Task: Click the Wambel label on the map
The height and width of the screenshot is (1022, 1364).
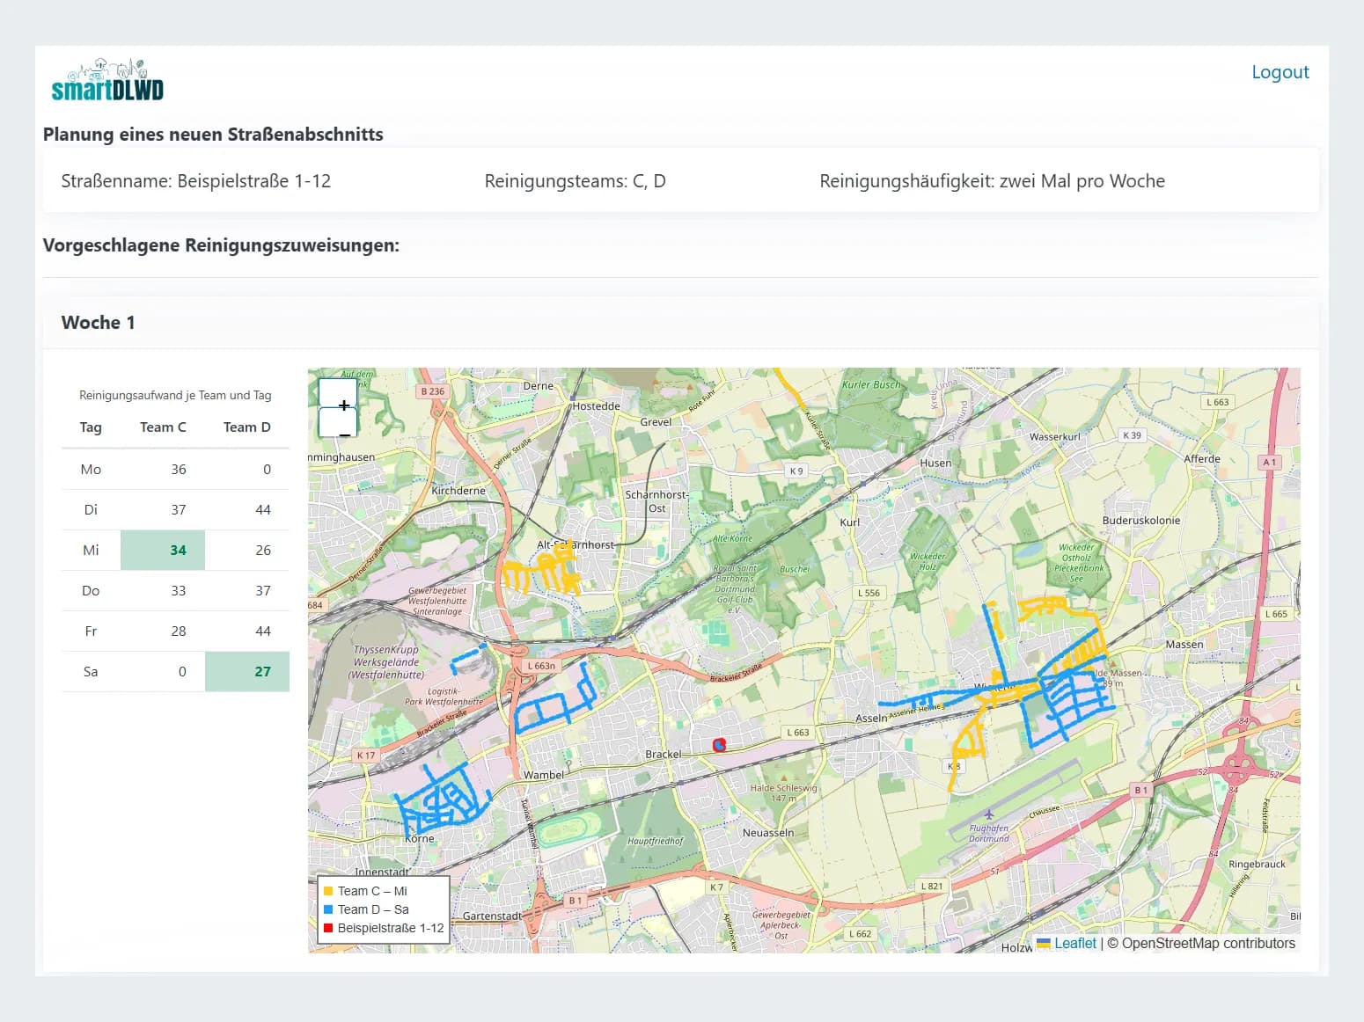Action: click(x=544, y=775)
